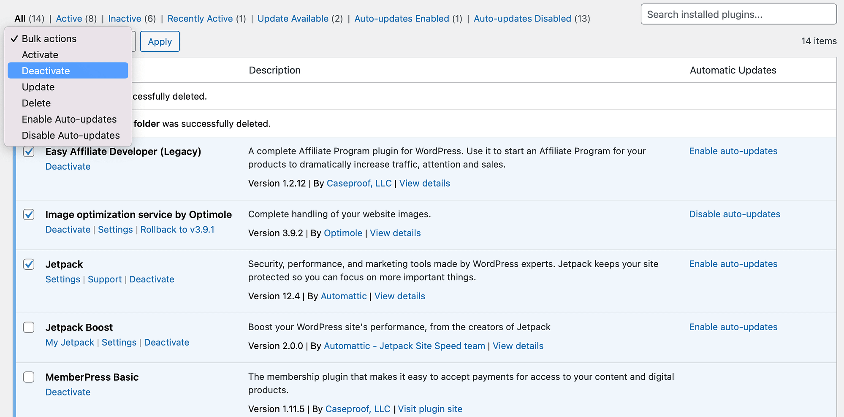
Task: Open Settings for Optimole plugin
Action: (115, 230)
